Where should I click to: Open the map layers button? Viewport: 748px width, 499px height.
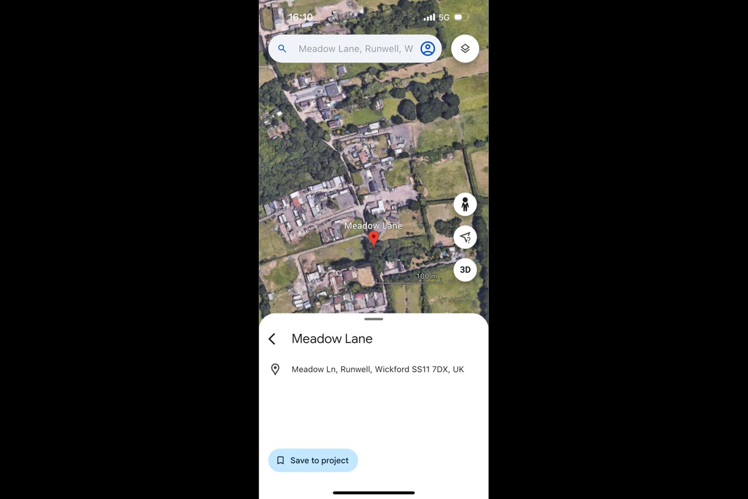[x=465, y=49]
